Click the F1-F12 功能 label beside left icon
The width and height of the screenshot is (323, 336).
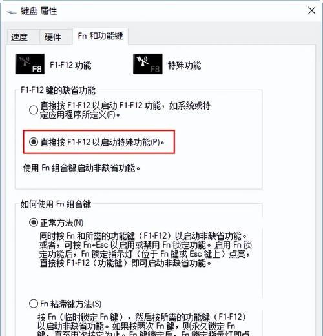70,65
